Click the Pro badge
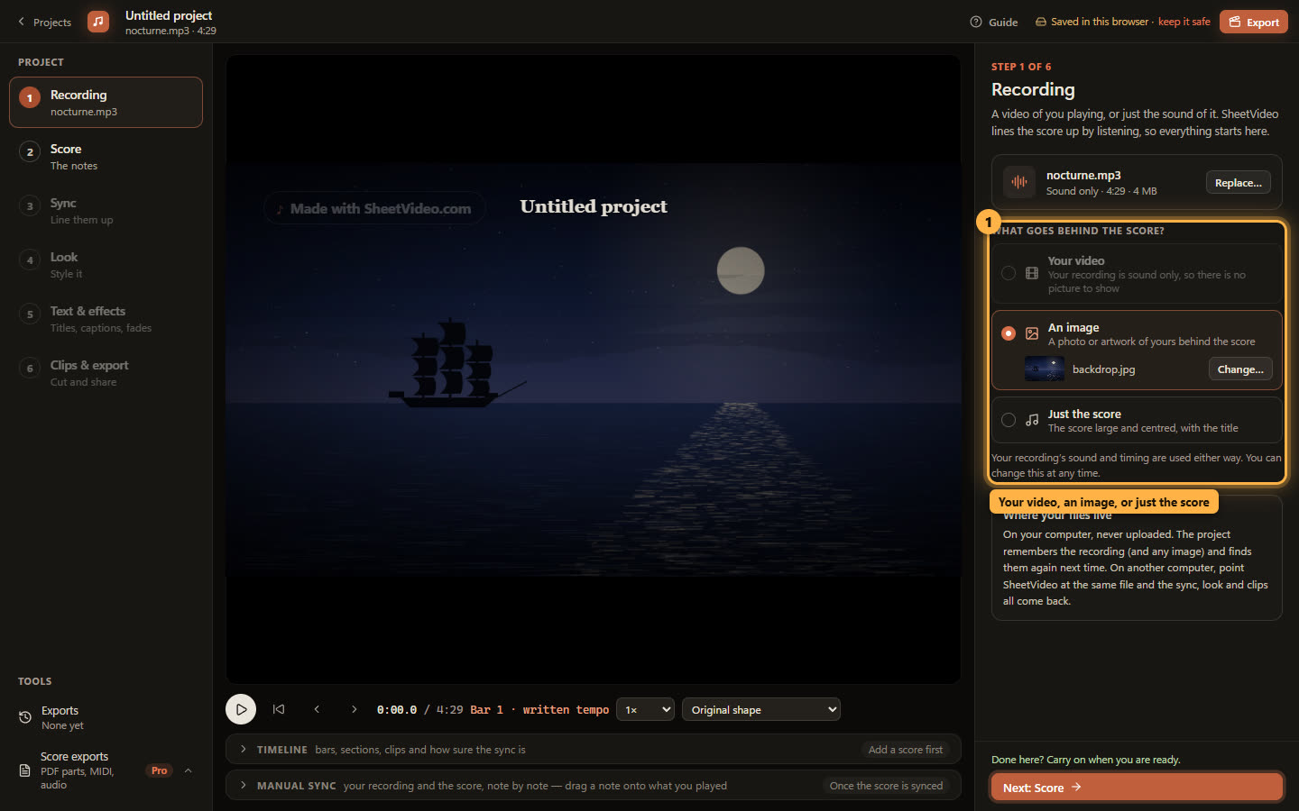 [160, 770]
